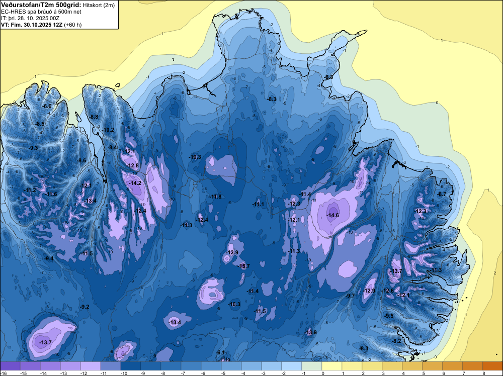The width and height of the screenshot is (503, 376).
Task: Click the -8.6 temperature label
Action: coord(82,160)
